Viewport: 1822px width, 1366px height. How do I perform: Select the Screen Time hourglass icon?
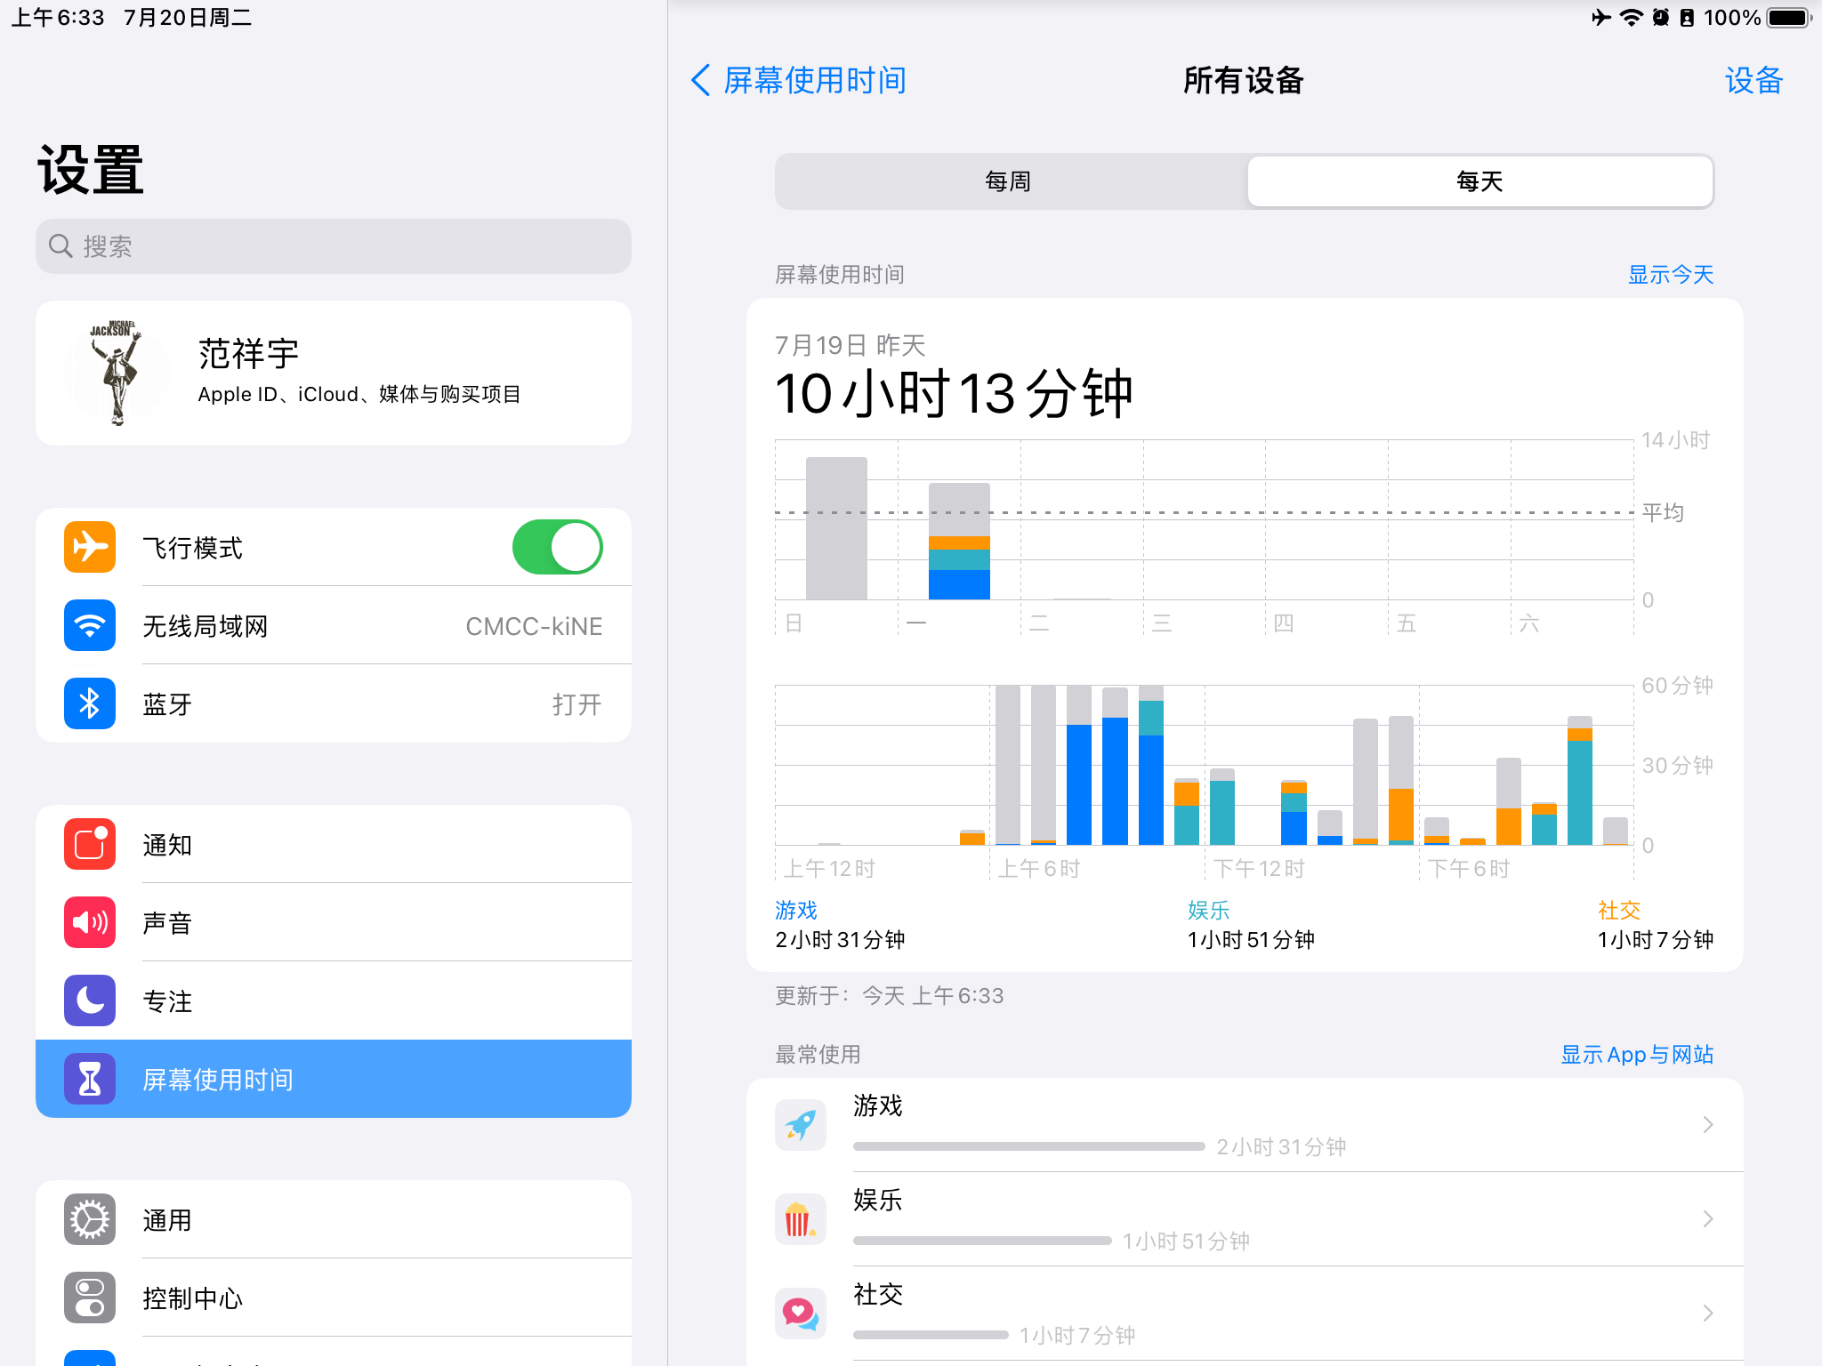[x=90, y=1079]
